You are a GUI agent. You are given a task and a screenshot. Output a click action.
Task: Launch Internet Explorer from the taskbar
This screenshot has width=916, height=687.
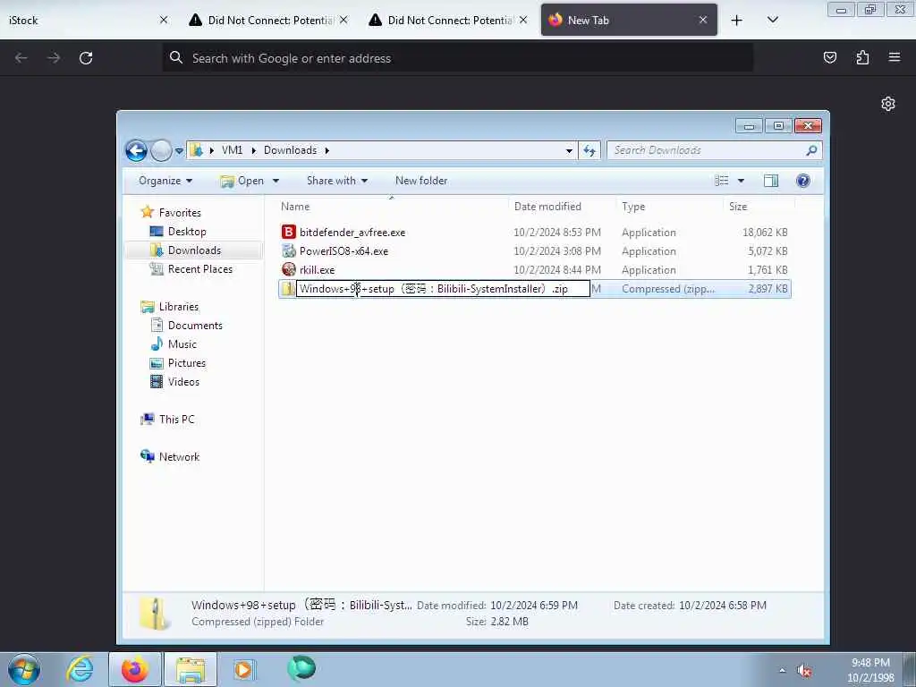(80, 669)
